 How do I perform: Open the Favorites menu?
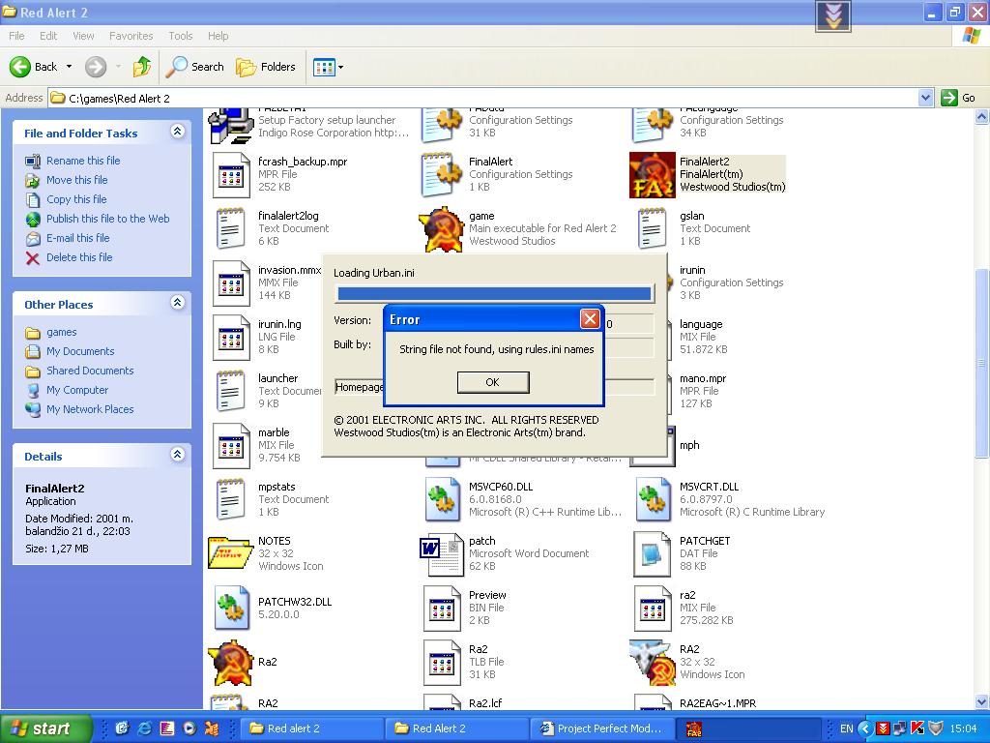131,36
